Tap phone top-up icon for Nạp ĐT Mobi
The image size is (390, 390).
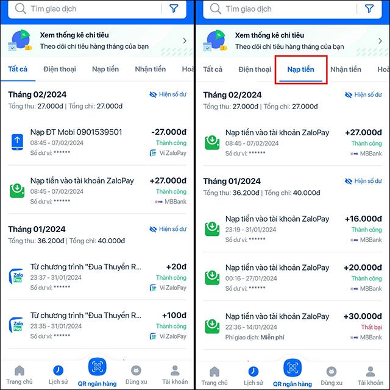tap(17, 142)
